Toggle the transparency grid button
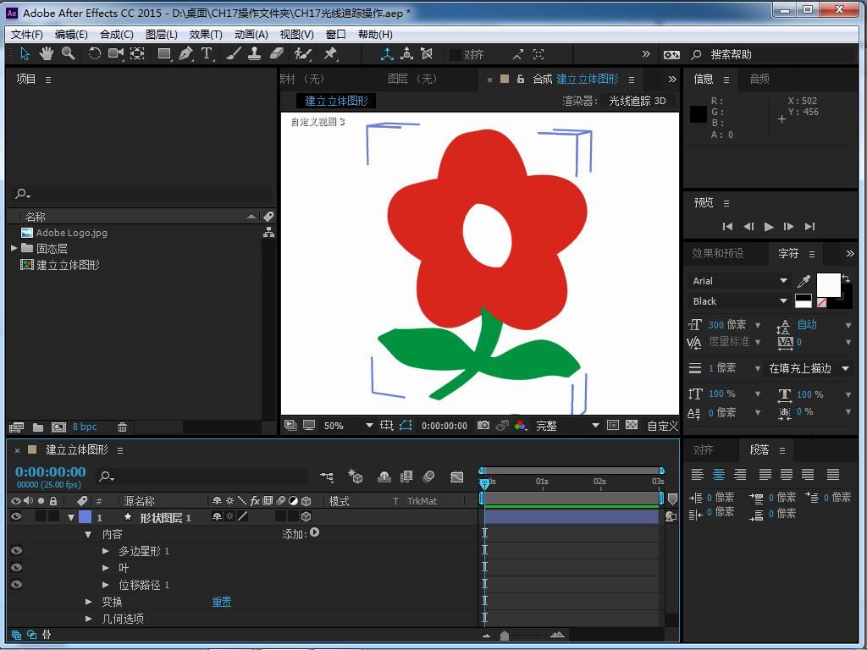 click(x=632, y=425)
